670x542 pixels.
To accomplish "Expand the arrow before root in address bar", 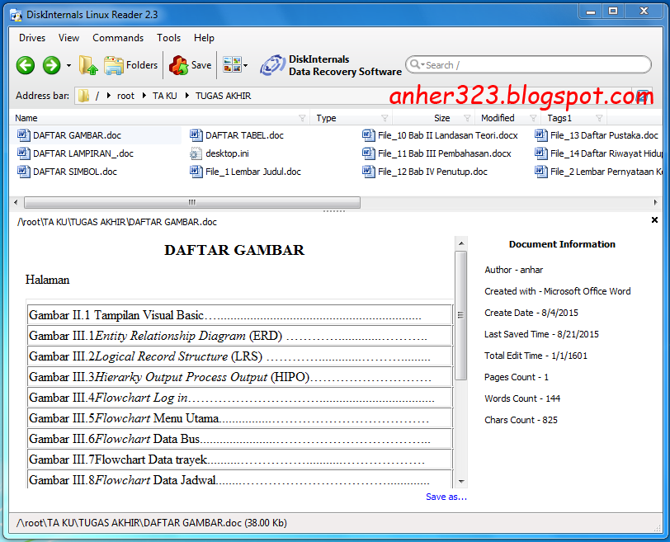I will click(109, 96).
